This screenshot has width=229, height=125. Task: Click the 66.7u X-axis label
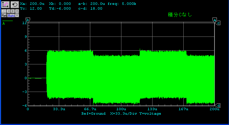coord(90,109)
